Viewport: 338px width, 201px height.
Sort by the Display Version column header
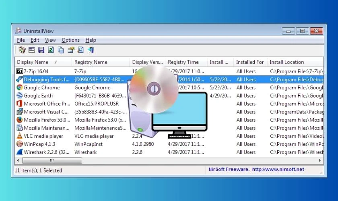(147, 62)
